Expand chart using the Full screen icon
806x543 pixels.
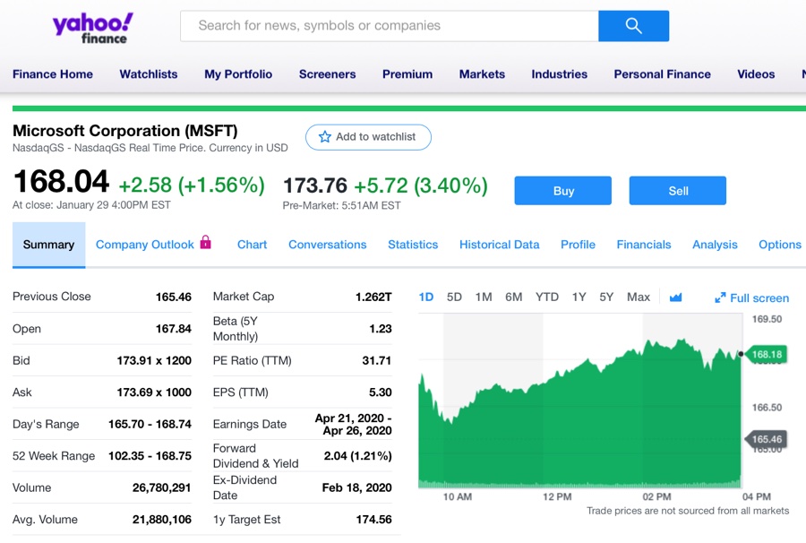click(720, 297)
